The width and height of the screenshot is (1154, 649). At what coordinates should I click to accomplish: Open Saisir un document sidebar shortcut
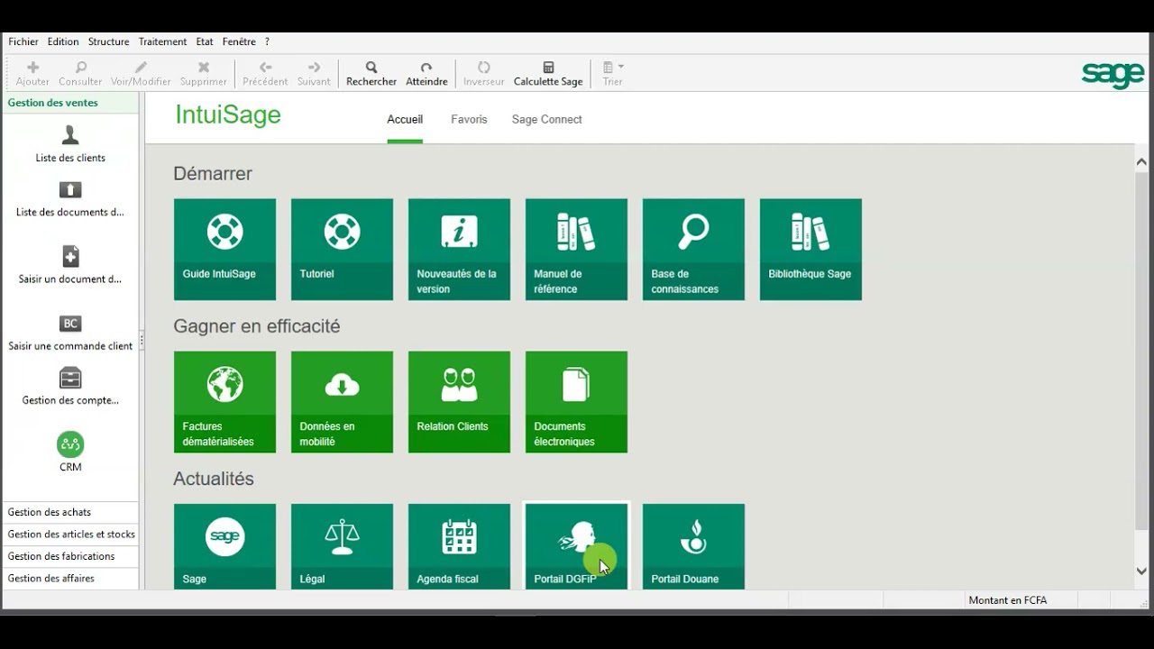pyautogui.click(x=70, y=265)
